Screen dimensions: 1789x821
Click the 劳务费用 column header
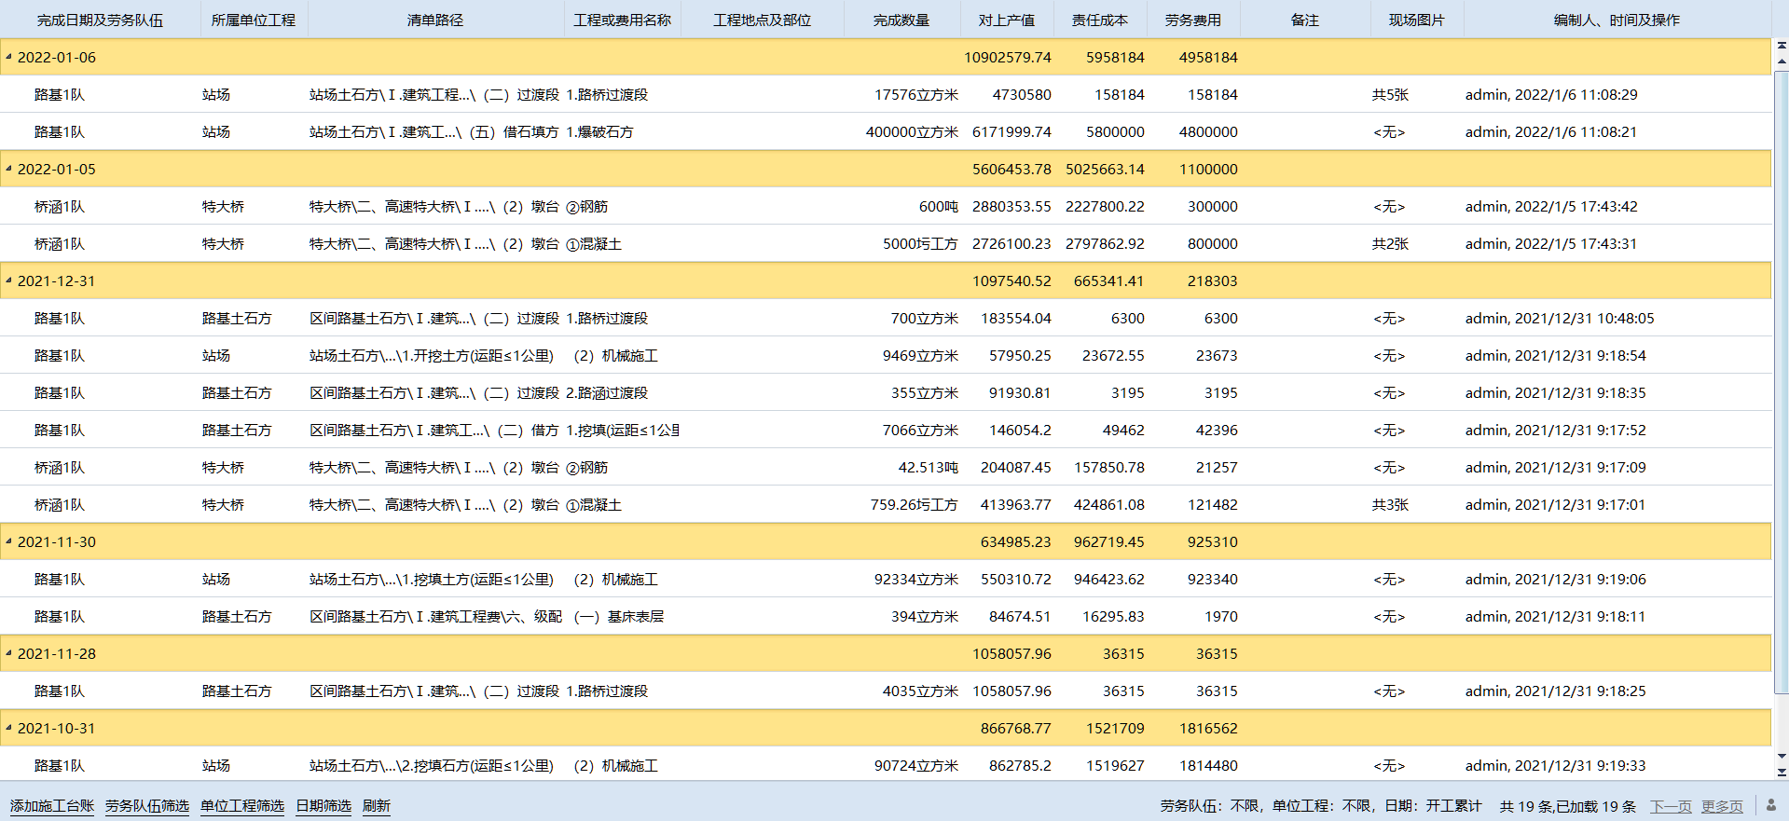tap(1193, 20)
